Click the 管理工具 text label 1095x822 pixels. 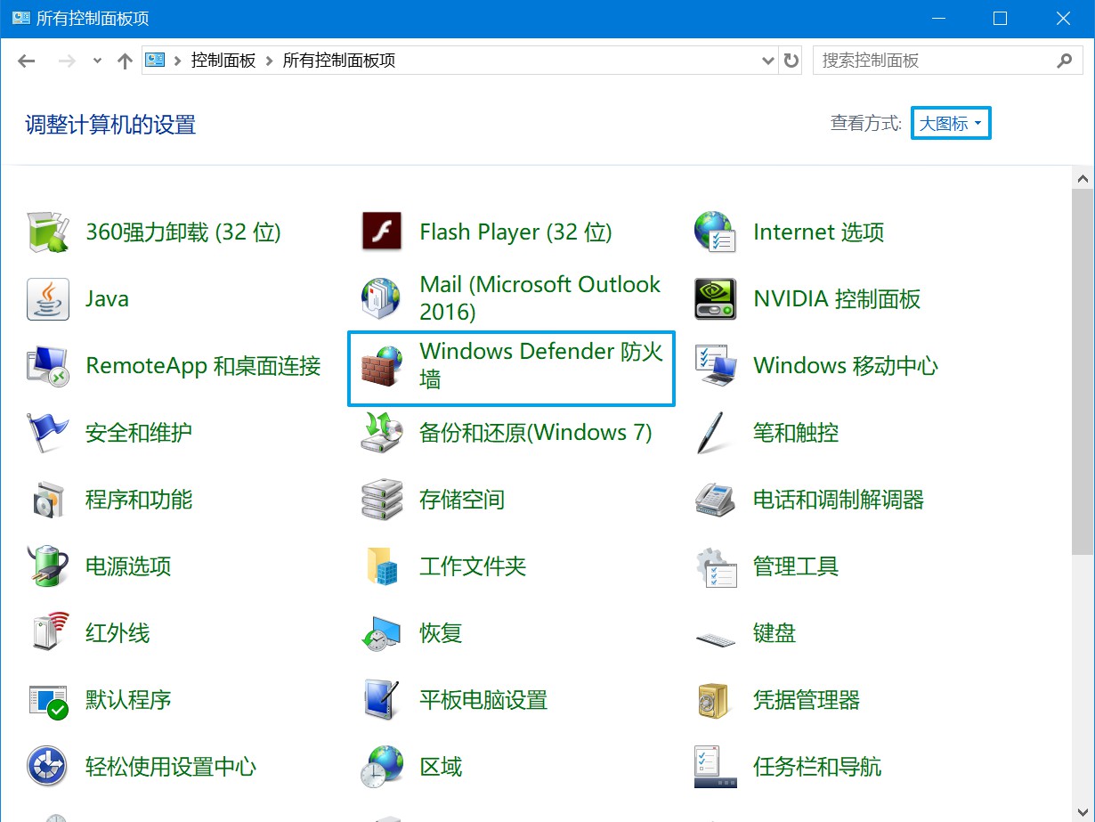coord(796,566)
